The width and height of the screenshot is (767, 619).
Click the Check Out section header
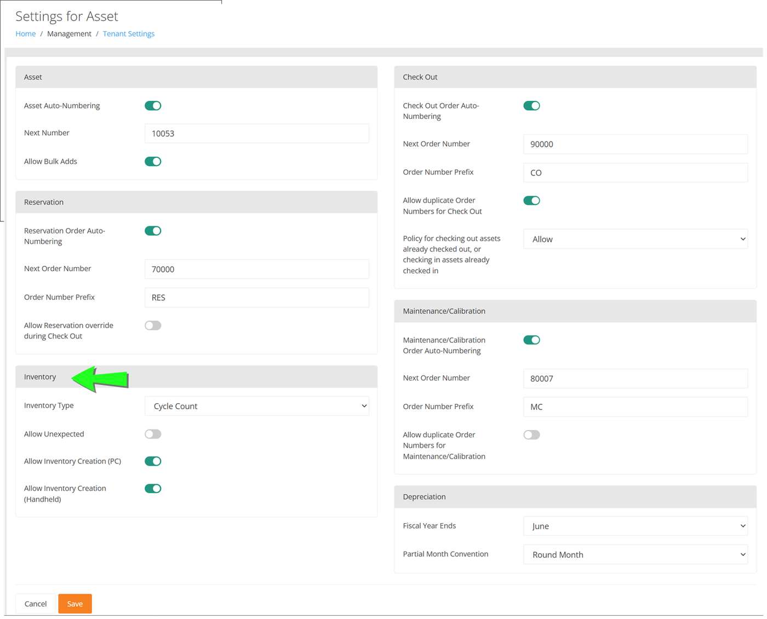[575, 77]
